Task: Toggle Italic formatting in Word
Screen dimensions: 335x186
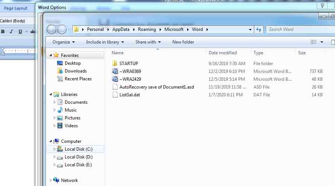Action: pyautogui.click(x=11, y=32)
